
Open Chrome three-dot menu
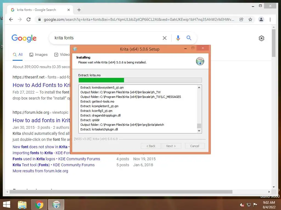pos(270,19)
